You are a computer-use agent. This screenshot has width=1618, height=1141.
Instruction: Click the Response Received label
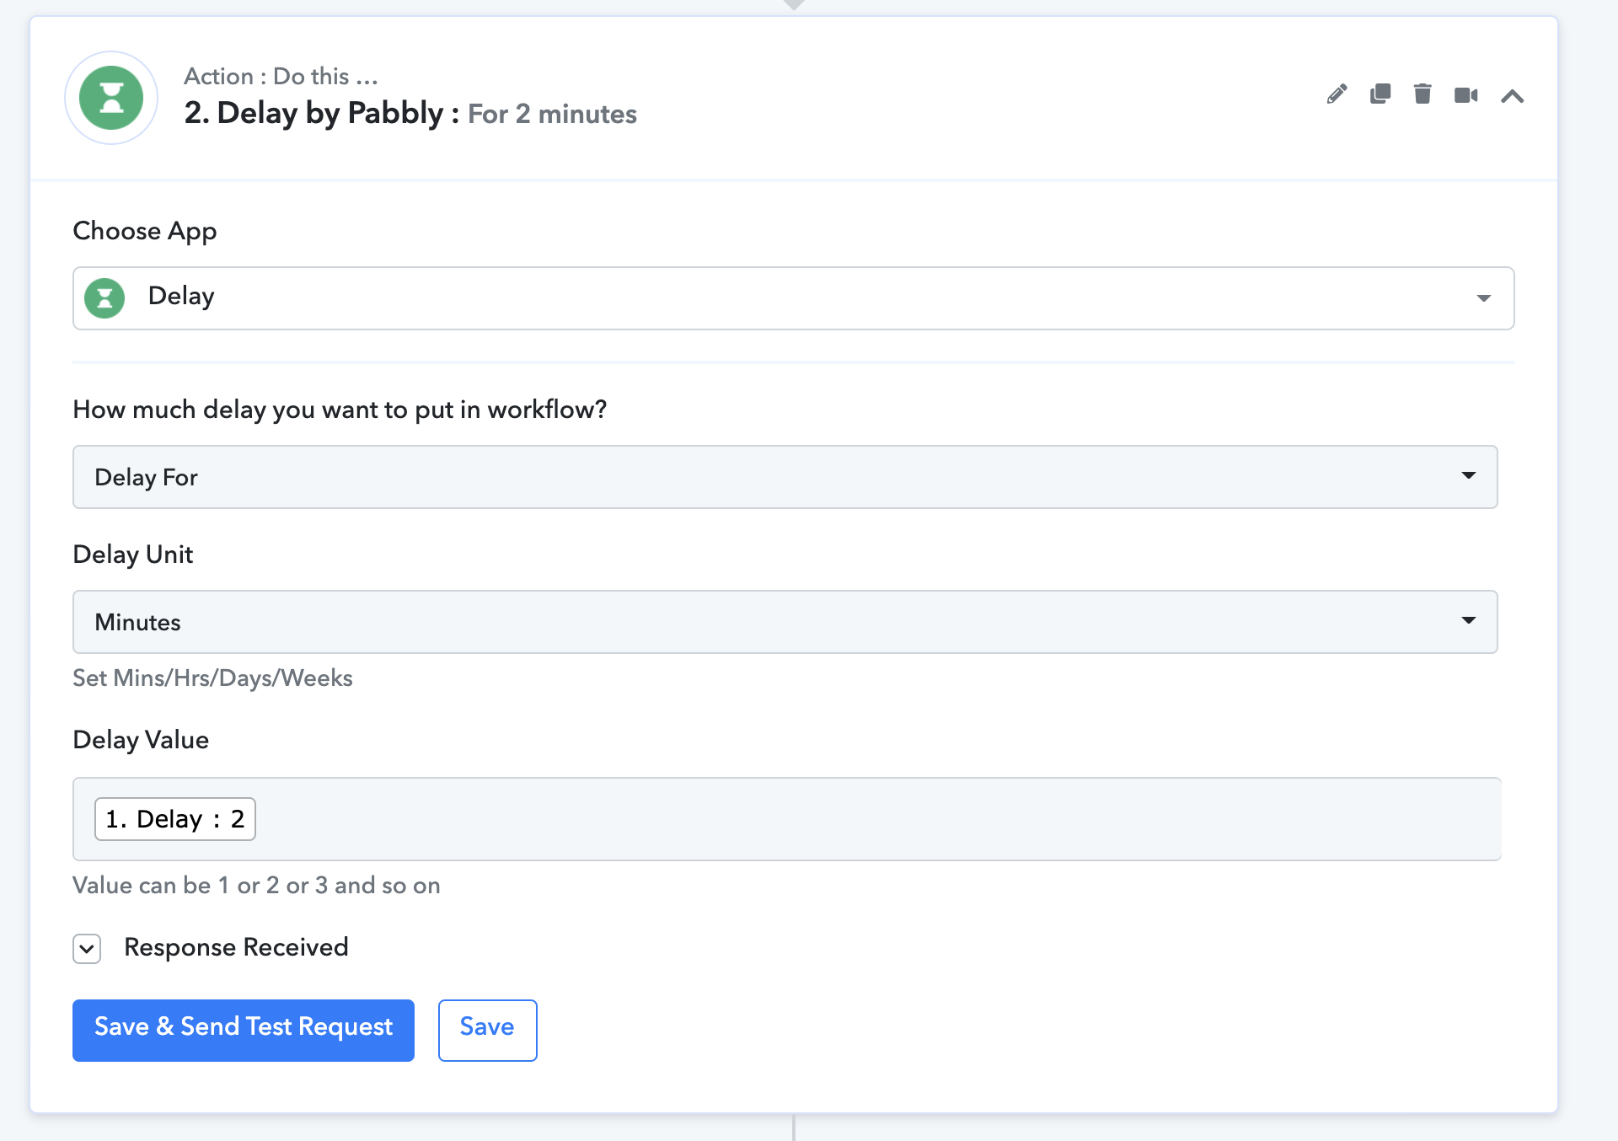click(x=236, y=947)
